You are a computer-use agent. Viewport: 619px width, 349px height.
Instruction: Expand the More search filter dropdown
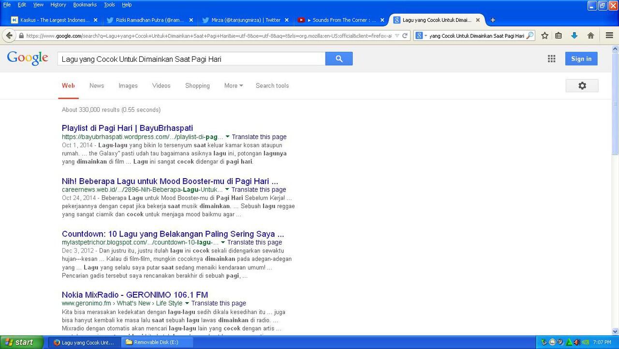click(234, 85)
